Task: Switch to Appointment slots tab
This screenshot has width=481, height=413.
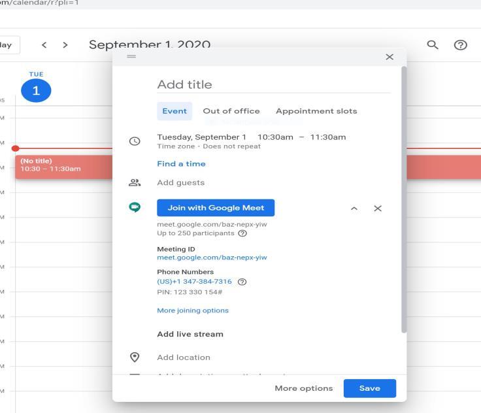Action: click(x=316, y=111)
